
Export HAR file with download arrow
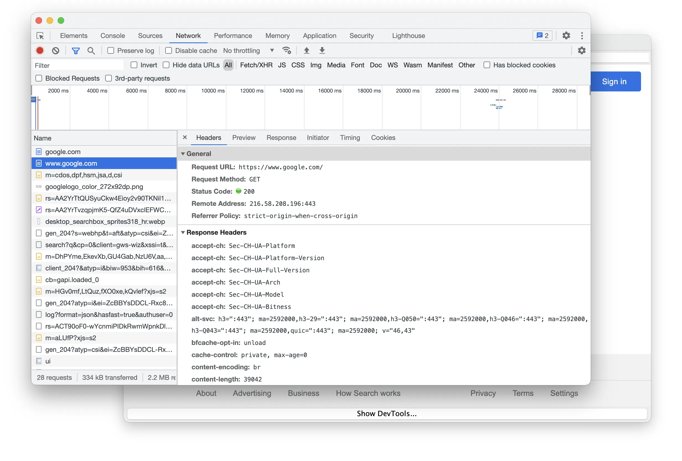click(322, 50)
